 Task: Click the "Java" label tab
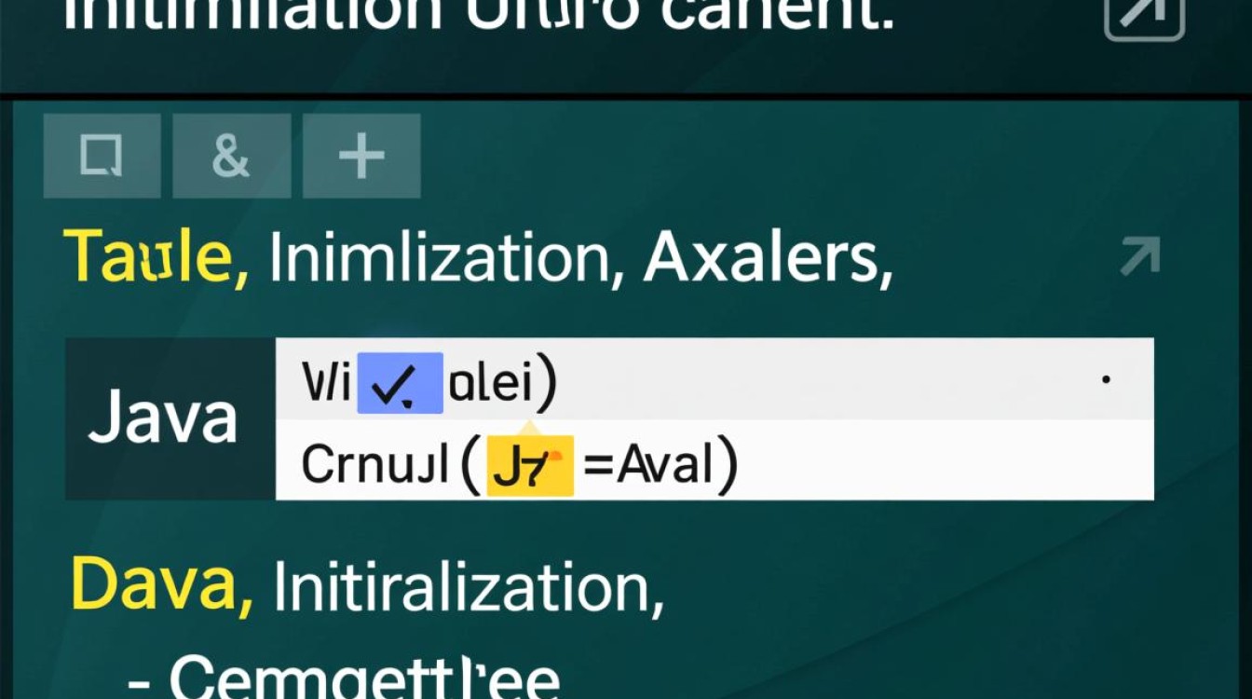[x=163, y=418]
